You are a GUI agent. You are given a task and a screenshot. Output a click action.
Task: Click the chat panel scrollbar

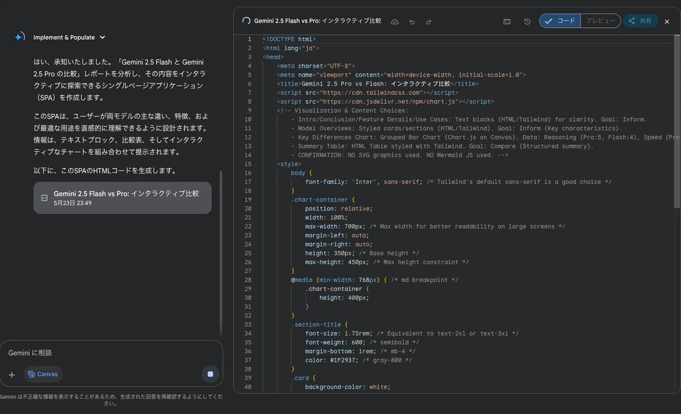click(x=221, y=253)
